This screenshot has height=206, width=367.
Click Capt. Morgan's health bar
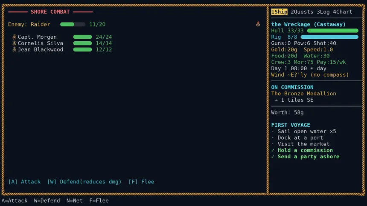tap(83, 37)
